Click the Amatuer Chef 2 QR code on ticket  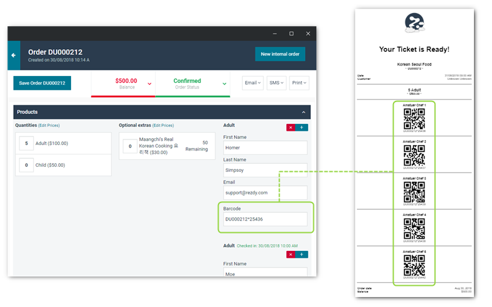tap(414, 156)
